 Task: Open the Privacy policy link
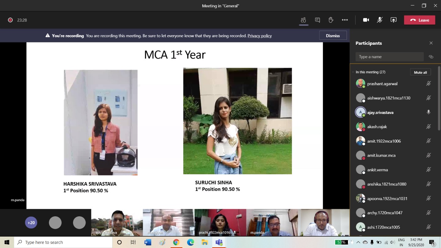[x=259, y=36]
